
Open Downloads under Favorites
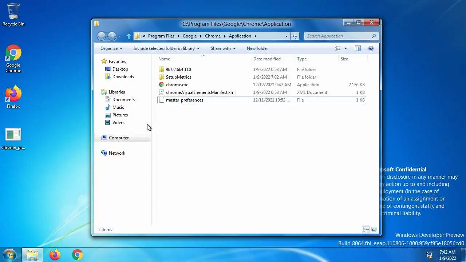[123, 77]
